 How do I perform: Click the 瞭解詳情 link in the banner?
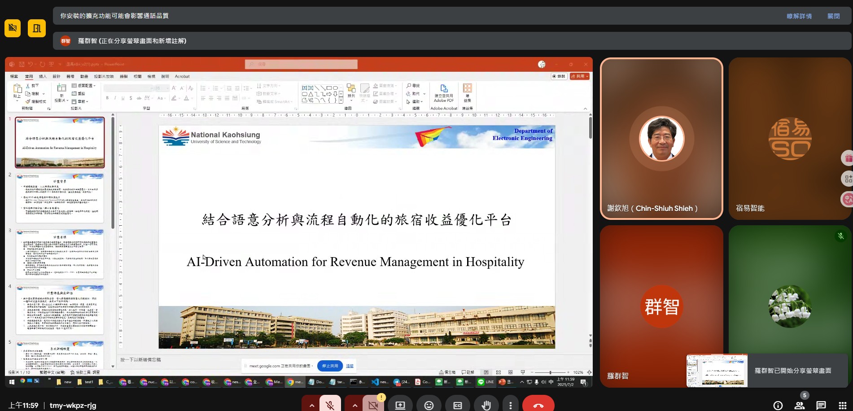pyautogui.click(x=799, y=16)
